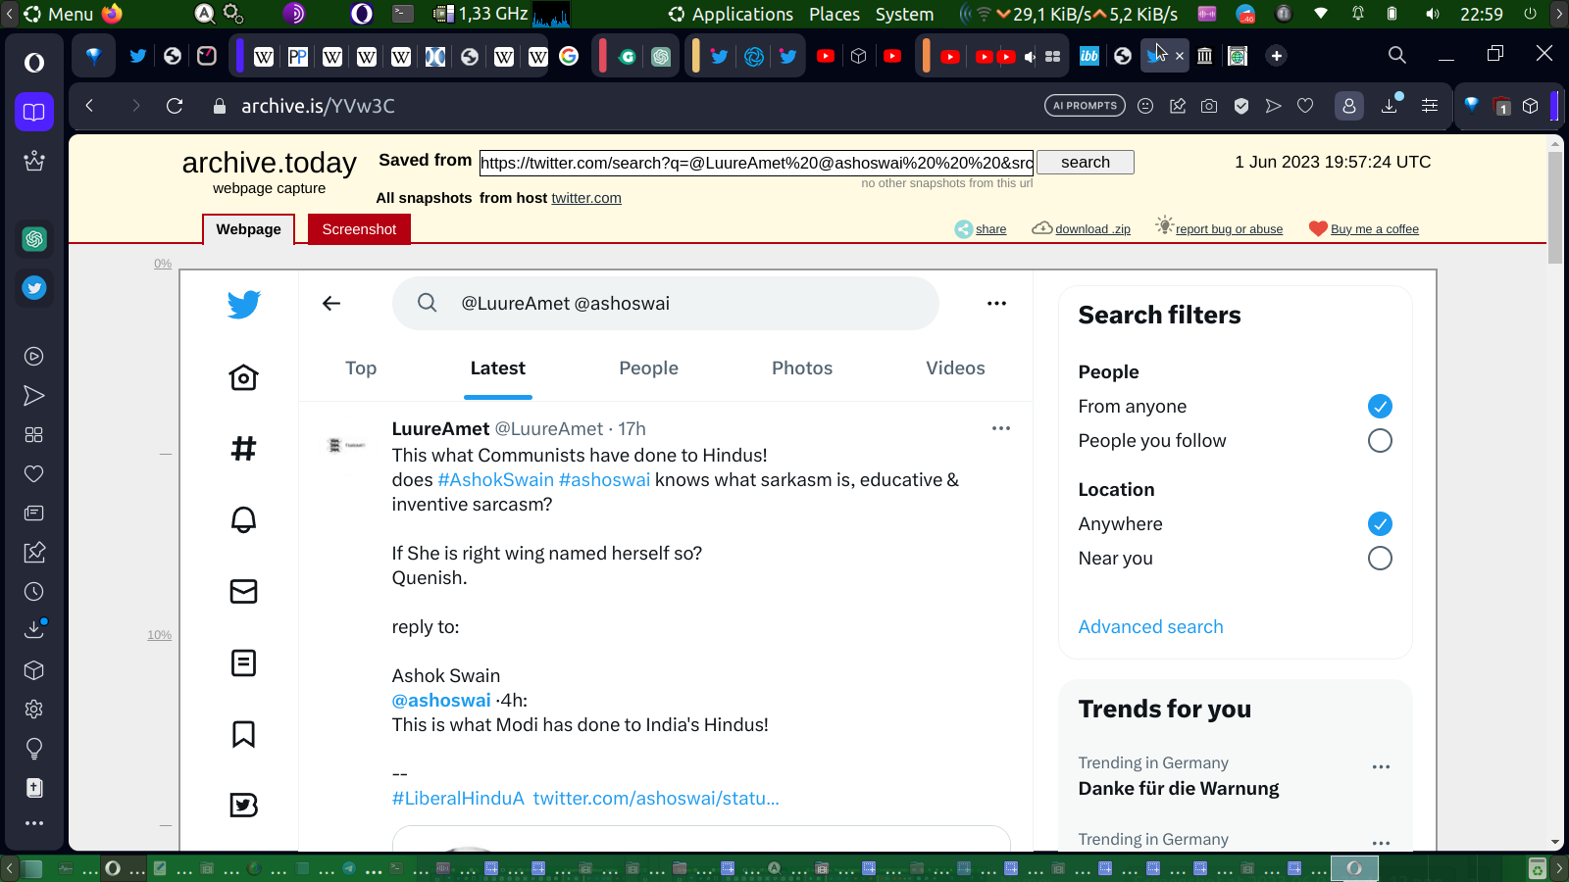Reload the archive.is page
1569x882 pixels.
(175, 106)
